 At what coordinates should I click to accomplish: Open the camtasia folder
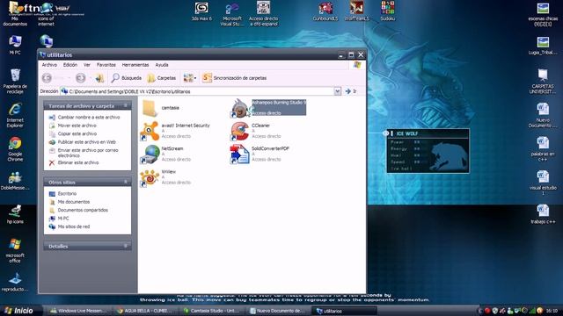pyautogui.click(x=161, y=108)
